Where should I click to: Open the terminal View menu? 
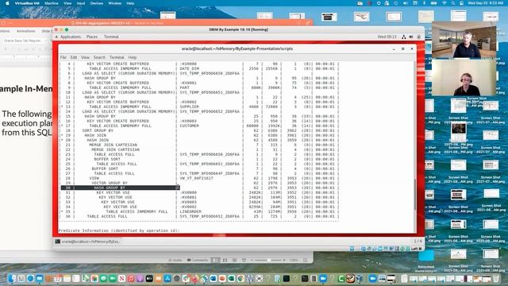coord(85,57)
